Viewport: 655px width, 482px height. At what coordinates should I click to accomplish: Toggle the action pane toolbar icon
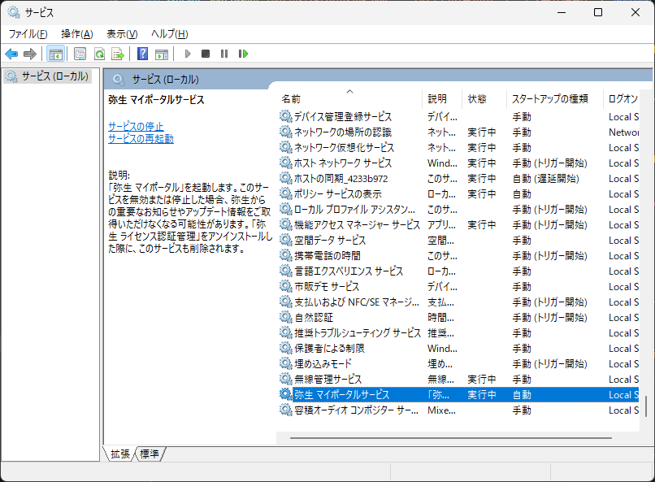click(162, 54)
